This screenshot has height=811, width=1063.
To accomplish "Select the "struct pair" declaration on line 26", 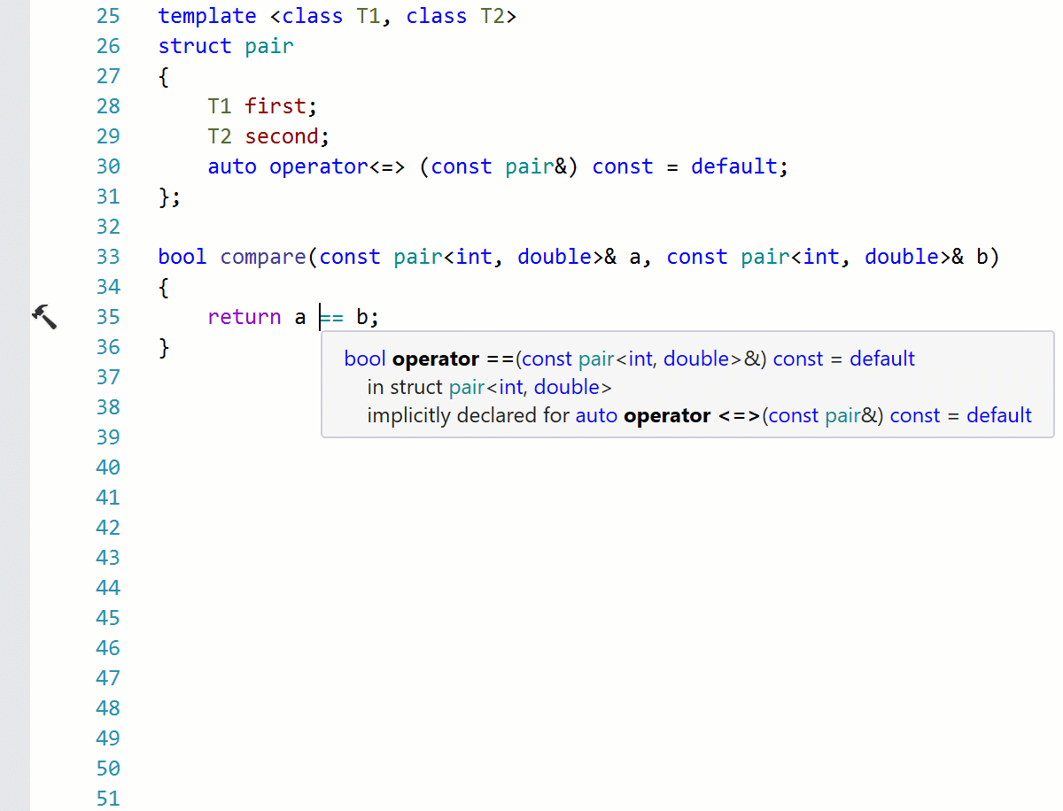I will coord(225,45).
